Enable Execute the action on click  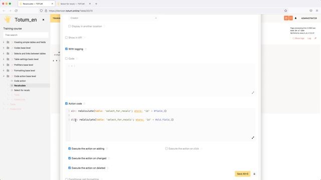[x=167, y=148]
